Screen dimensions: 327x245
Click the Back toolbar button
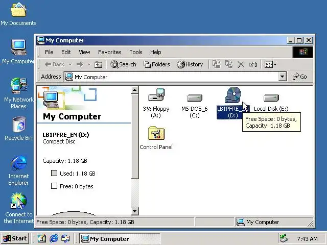(55, 64)
